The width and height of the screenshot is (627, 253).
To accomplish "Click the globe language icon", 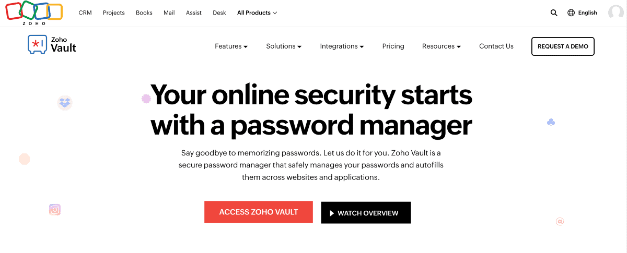I will click(x=571, y=13).
